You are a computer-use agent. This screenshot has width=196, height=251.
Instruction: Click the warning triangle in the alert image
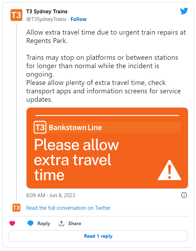(169, 170)
